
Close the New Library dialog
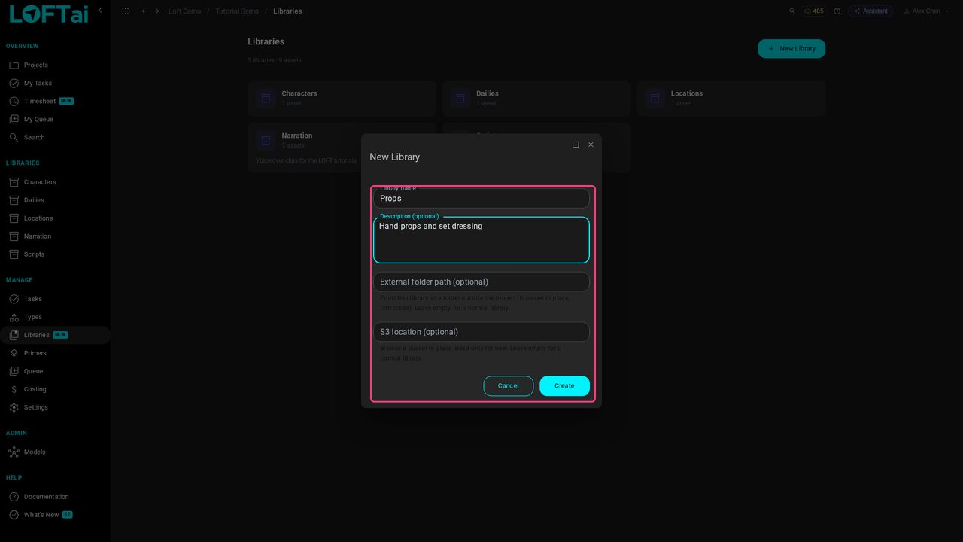591,145
